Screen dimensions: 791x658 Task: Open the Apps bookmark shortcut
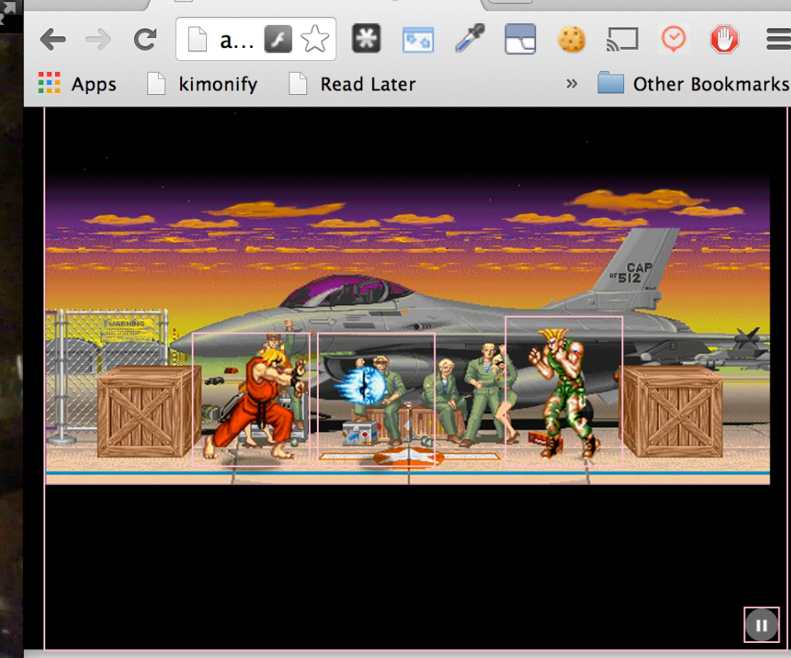point(77,83)
